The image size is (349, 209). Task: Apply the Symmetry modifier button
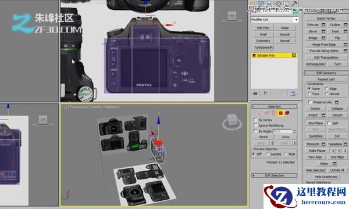pyautogui.click(x=263, y=41)
